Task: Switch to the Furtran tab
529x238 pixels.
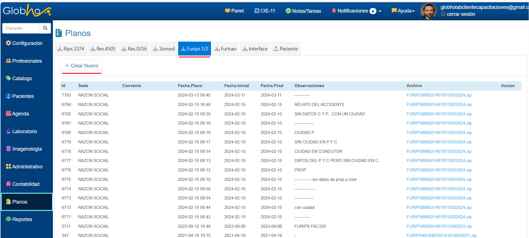Action: (225, 49)
